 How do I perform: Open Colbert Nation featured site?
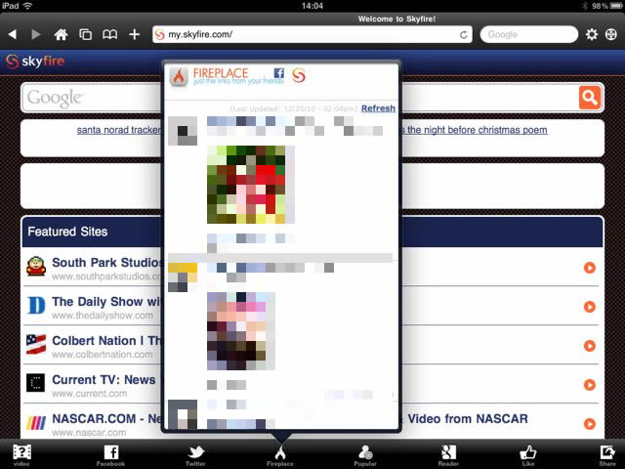point(92,346)
